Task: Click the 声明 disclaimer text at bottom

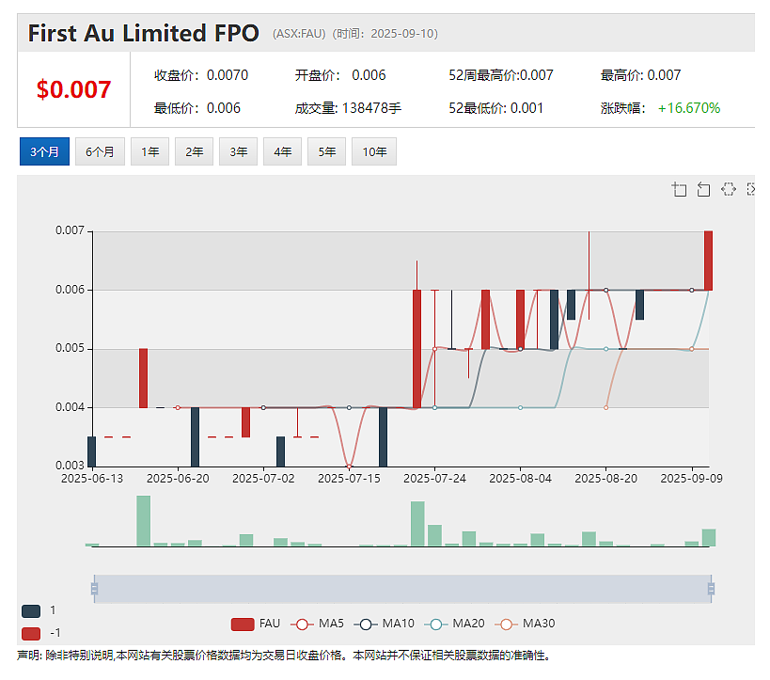Action: [x=284, y=656]
